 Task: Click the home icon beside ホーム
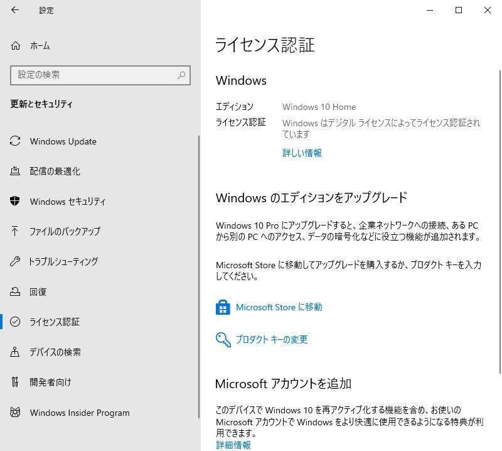15,46
